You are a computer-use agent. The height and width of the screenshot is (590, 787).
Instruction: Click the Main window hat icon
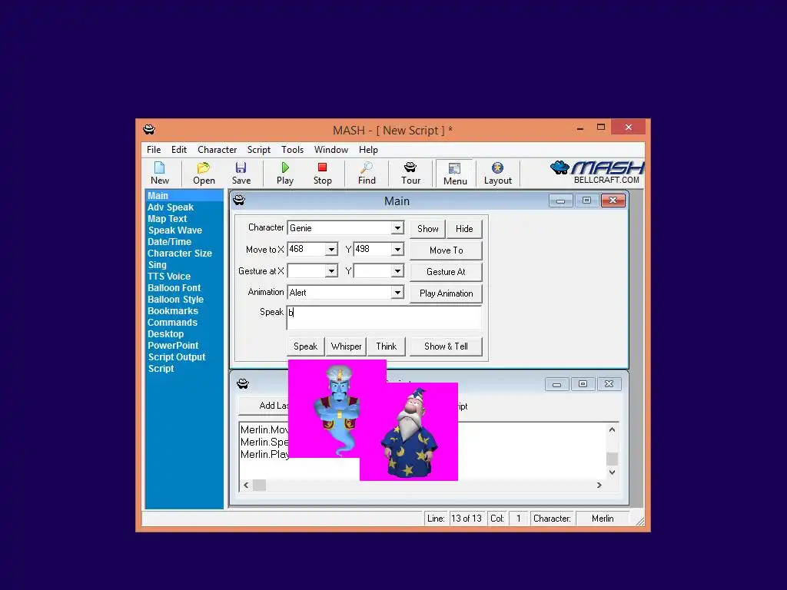coord(239,201)
